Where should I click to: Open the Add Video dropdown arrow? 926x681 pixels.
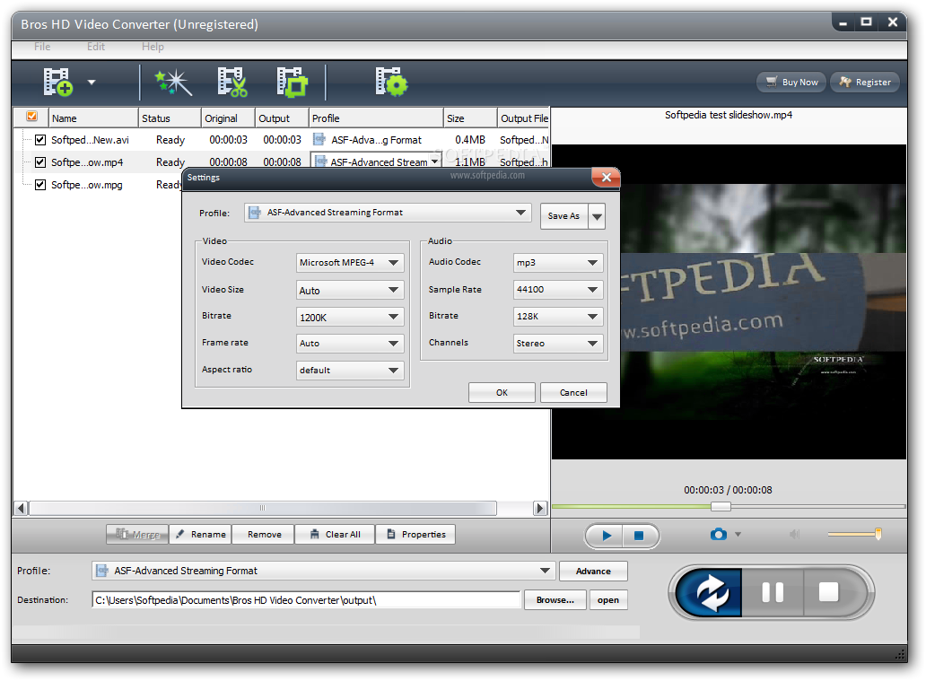[x=92, y=83]
